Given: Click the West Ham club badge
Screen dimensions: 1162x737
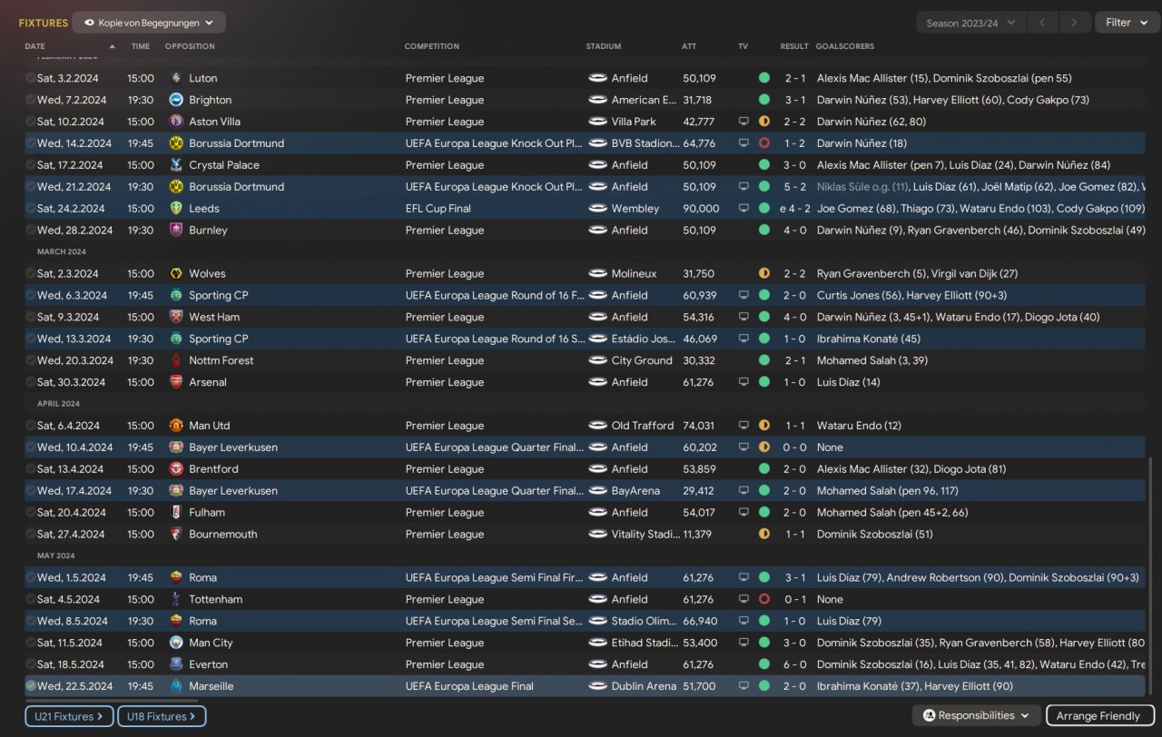Looking at the screenshot, I should [176, 318].
